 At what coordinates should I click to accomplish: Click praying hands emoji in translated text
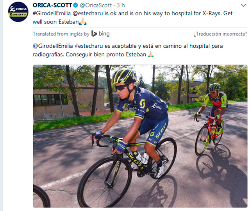point(150,54)
